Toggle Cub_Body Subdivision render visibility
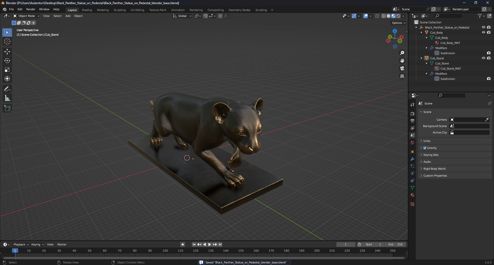 [489, 53]
